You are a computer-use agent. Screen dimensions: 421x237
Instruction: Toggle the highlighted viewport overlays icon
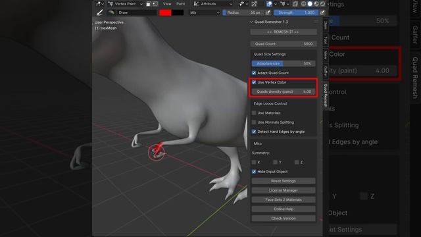coord(269,4)
